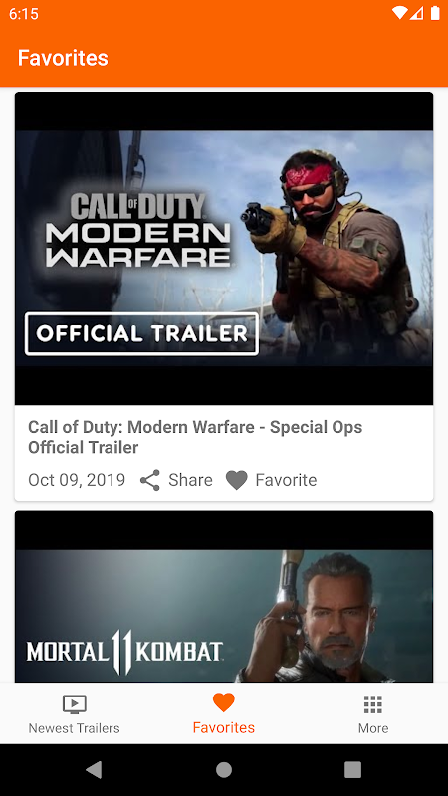Open recent apps via square button
The image size is (448, 796).
353,769
